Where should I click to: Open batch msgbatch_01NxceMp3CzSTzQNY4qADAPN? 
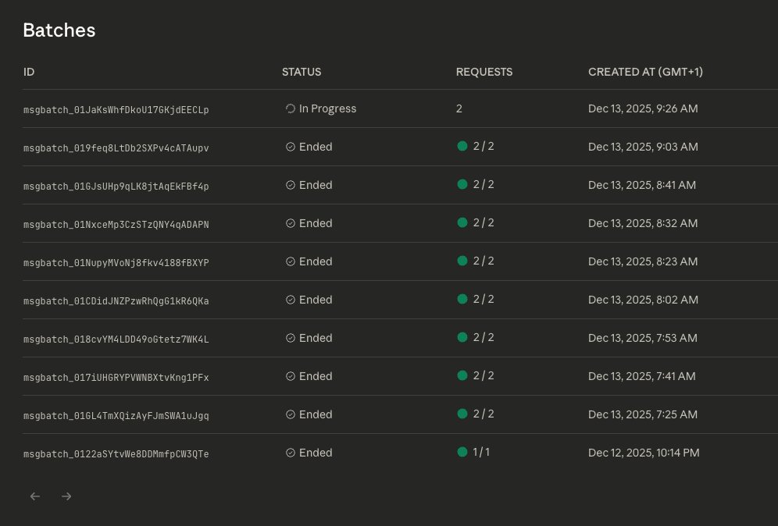116,224
